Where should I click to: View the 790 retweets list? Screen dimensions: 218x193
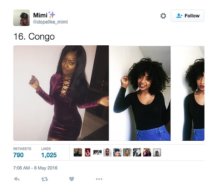tap(22, 152)
